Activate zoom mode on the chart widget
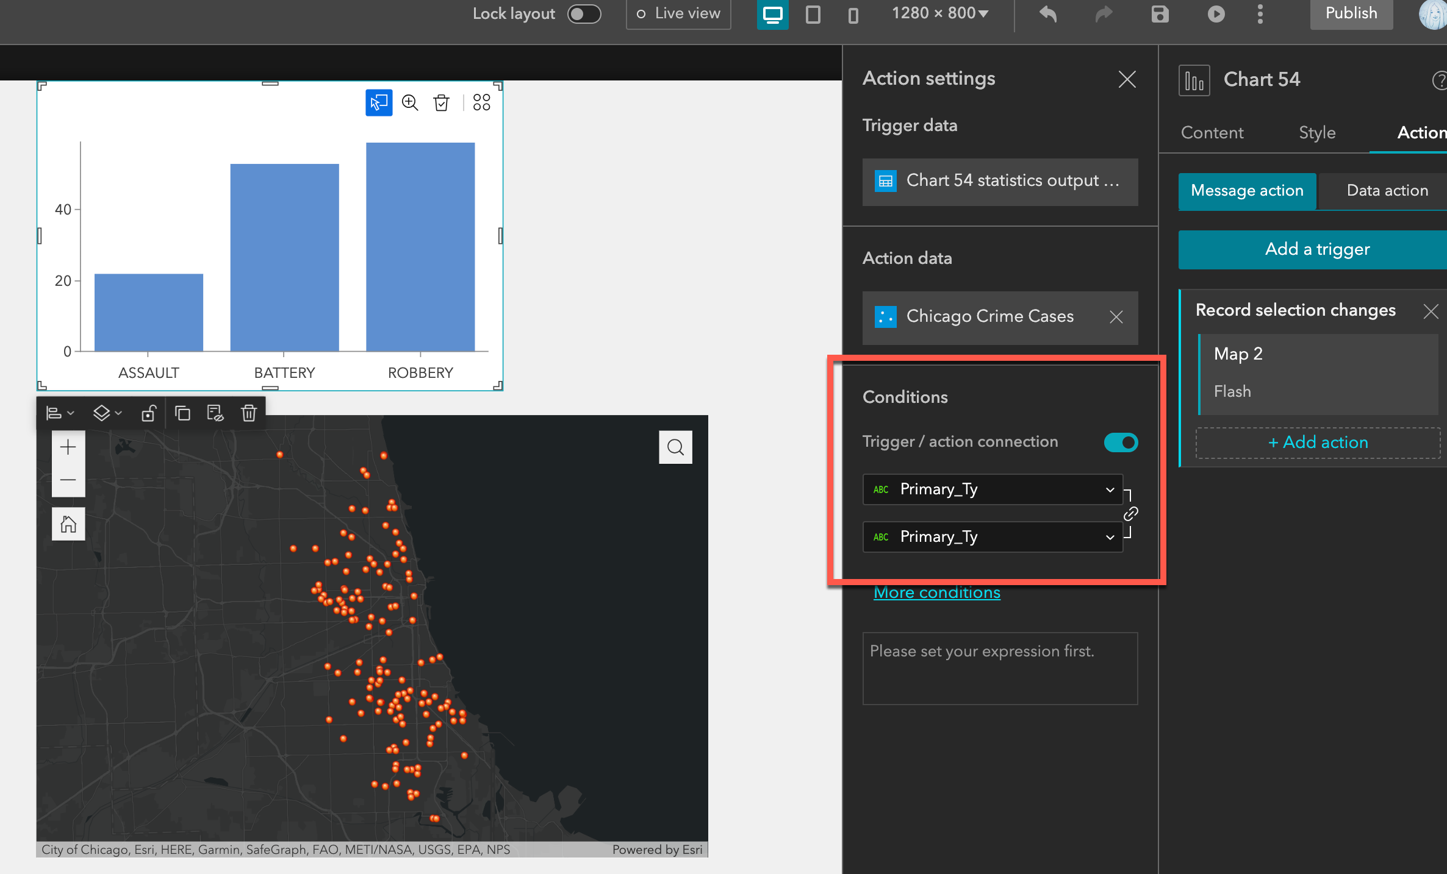This screenshot has height=874, width=1447. coord(410,102)
